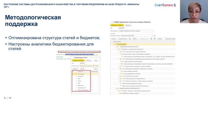Click the Добавить button in the popup
The height and width of the screenshot is (117, 208).
click(75, 69)
